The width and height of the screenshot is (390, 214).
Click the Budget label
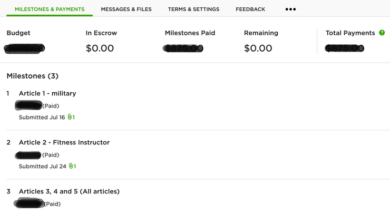tap(18, 33)
